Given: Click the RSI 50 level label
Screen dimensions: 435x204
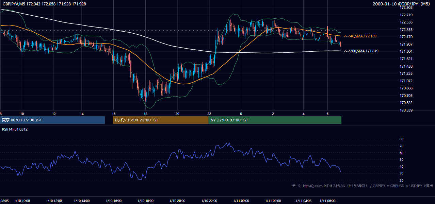Looking at the screenshot, I should pyautogui.click(x=401, y=159).
